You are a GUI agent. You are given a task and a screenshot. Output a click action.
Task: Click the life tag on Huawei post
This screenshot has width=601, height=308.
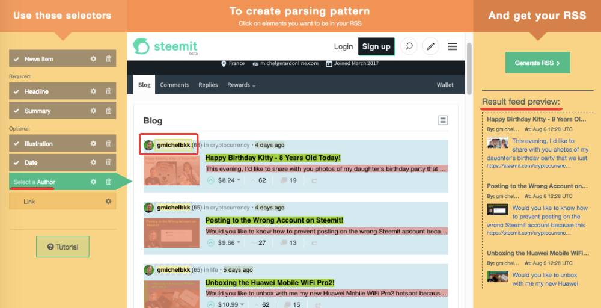(x=214, y=270)
